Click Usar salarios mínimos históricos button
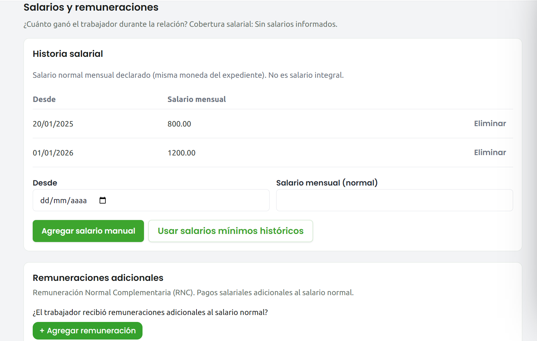The height and width of the screenshot is (341, 537). click(x=231, y=231)
